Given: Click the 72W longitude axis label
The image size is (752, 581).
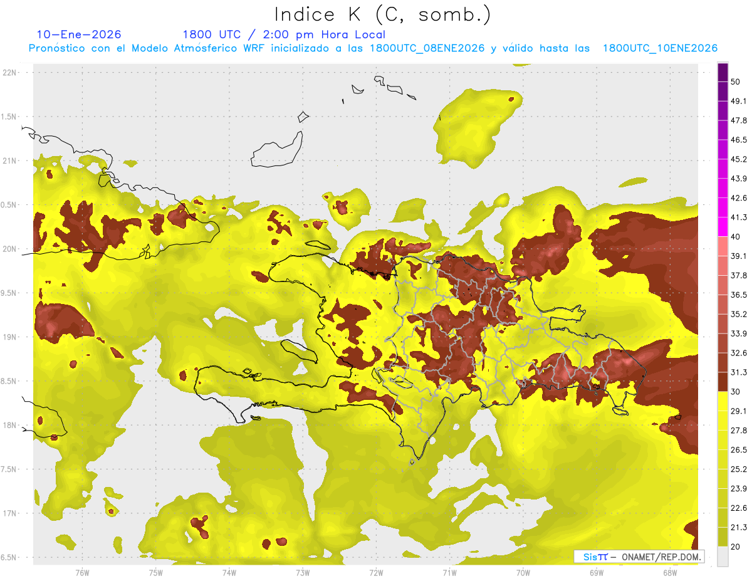Looking at the screenshot, I should click(x=376, y=572).
